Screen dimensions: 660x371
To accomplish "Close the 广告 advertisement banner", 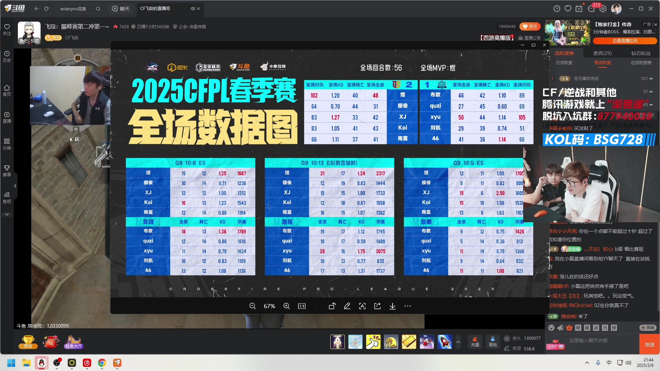I will point(656,24).
